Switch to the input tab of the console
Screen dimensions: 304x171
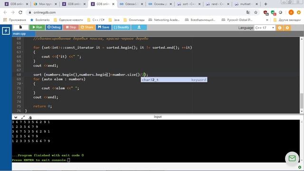coord(158,117)
